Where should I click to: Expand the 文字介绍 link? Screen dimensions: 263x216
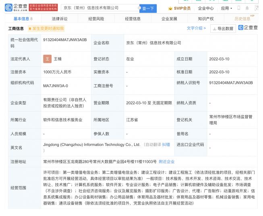[x=196, y=28]
